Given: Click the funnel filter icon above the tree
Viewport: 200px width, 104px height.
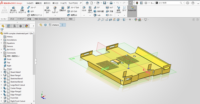Looking at the screenshot, I should pyautogui.click(x=2, y=30).
